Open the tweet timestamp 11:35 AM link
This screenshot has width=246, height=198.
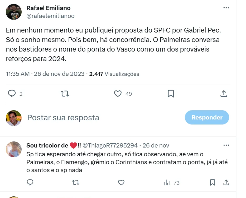click(x=18, y=74)
